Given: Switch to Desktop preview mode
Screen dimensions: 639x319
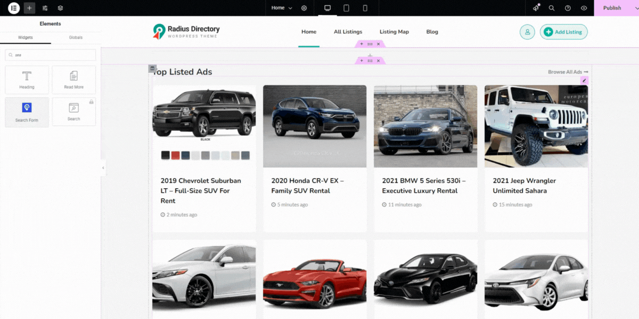Looking at the screenshot, I should pyautogui.click(x=327, y=8).
